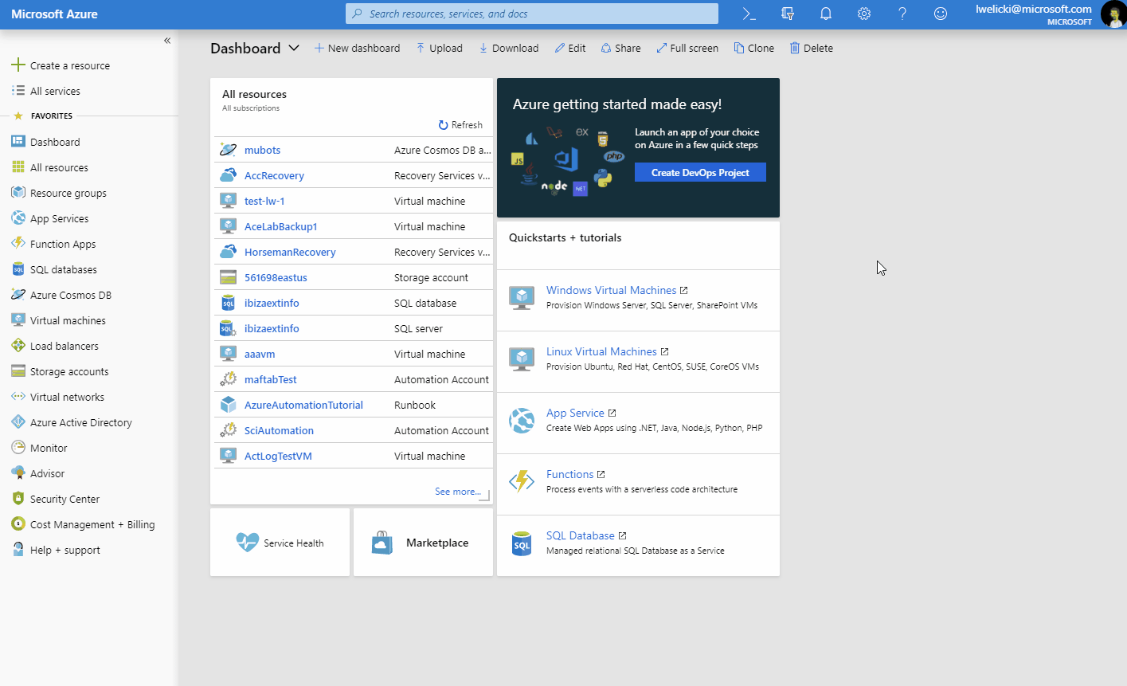Open Virtual machines from sidebar
Screen dimensions: 1127x686
tap(69, 319)
